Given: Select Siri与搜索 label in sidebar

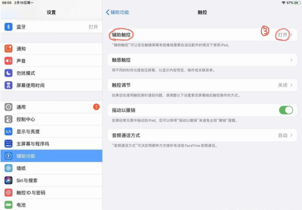Looking at the screenshot, I should [27, 180].
